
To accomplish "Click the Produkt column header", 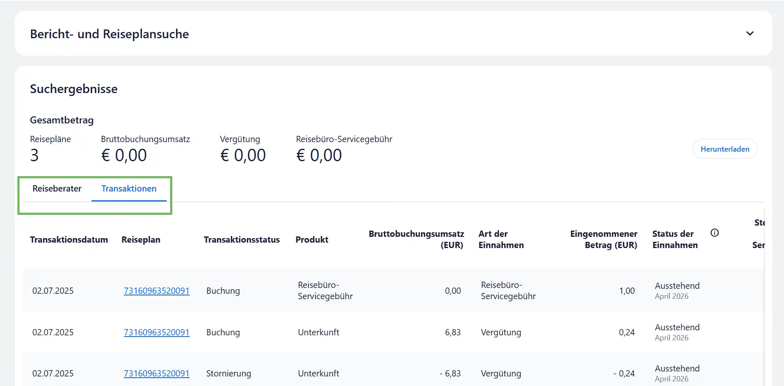I will [x=312, y=240].
